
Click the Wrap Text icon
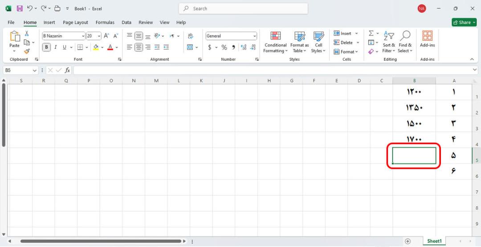coord(191,36)
